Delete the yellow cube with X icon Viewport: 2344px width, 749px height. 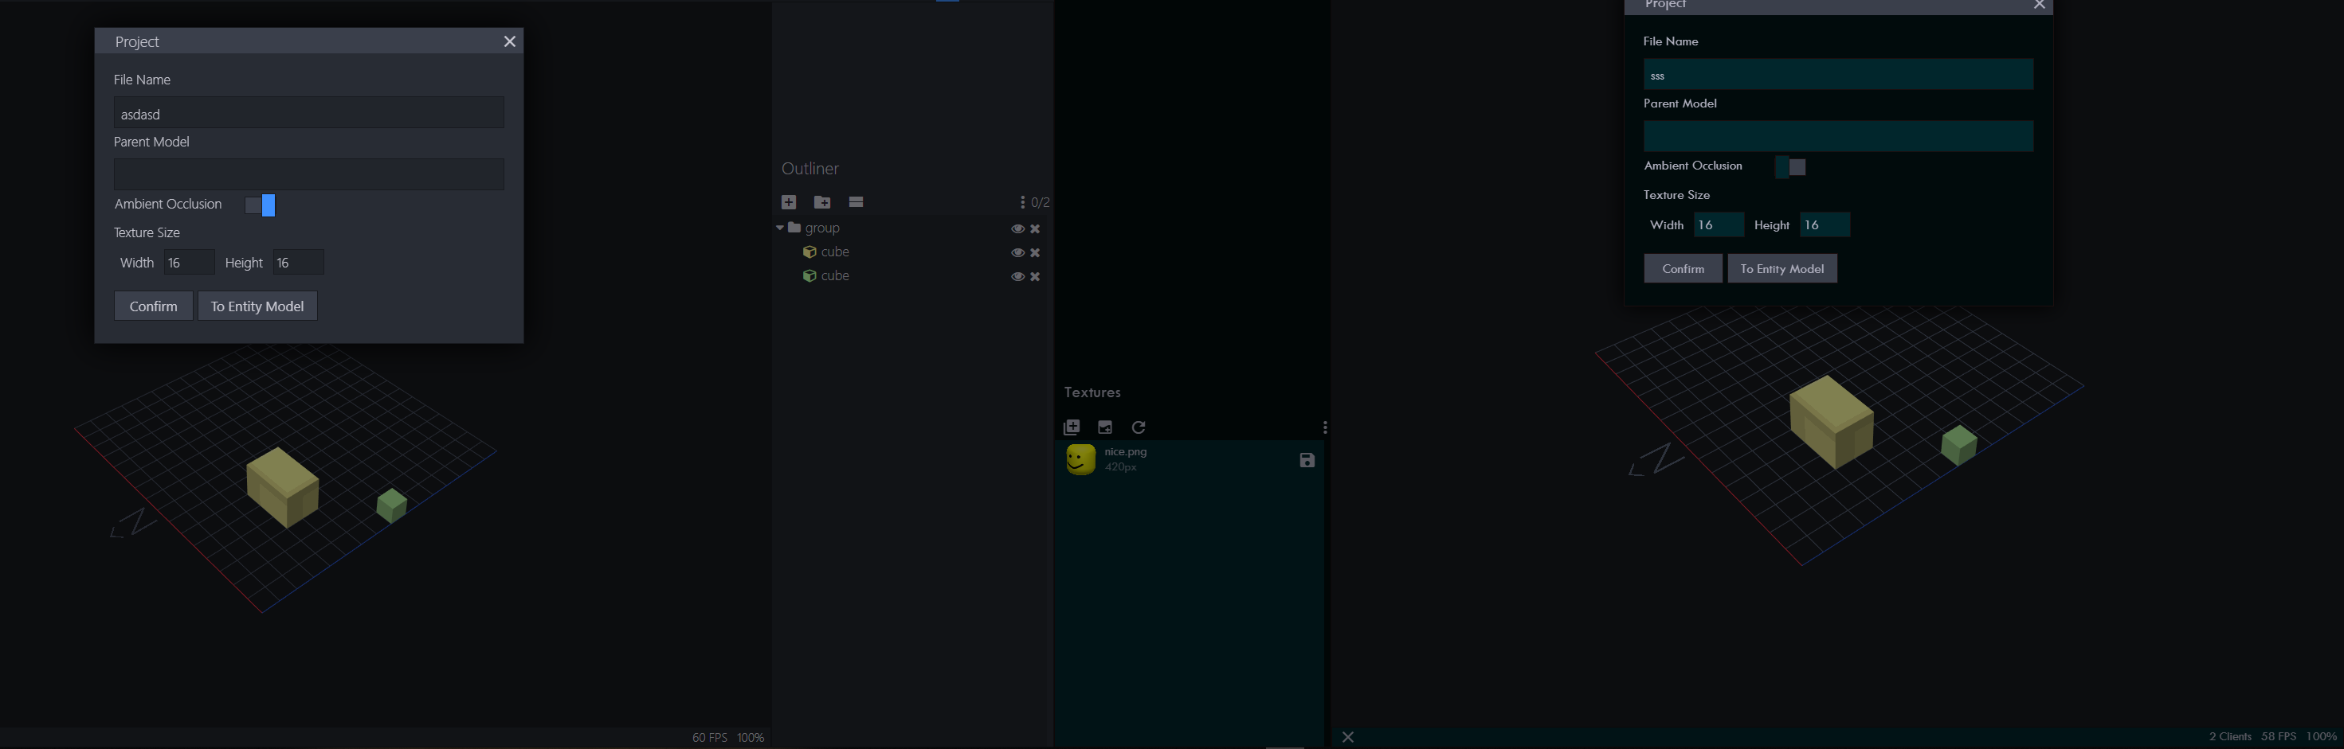[1036, 252]
